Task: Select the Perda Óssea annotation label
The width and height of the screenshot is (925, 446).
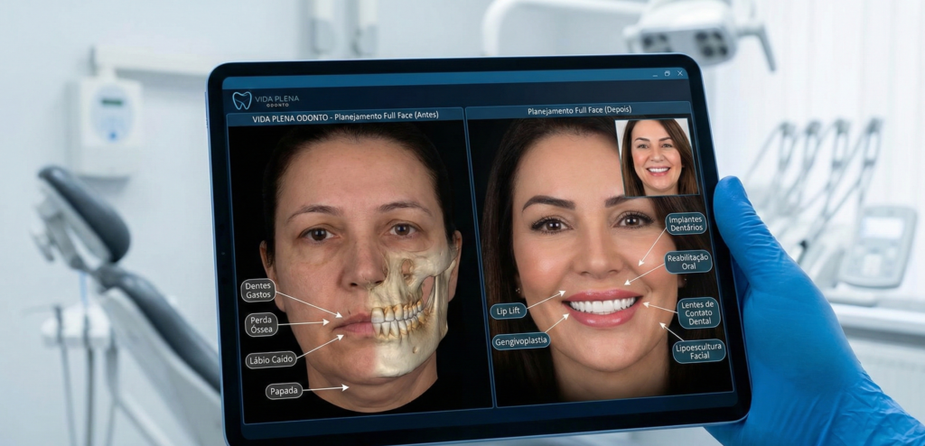Action: (x=261, y=324)
